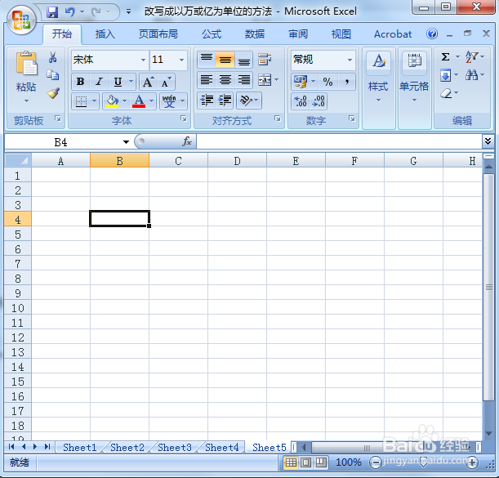Image resolution: width=499 pixels, height=478 pixels.
Task: Switch to Page Layout view button
Action: click(x=305, y=462)
